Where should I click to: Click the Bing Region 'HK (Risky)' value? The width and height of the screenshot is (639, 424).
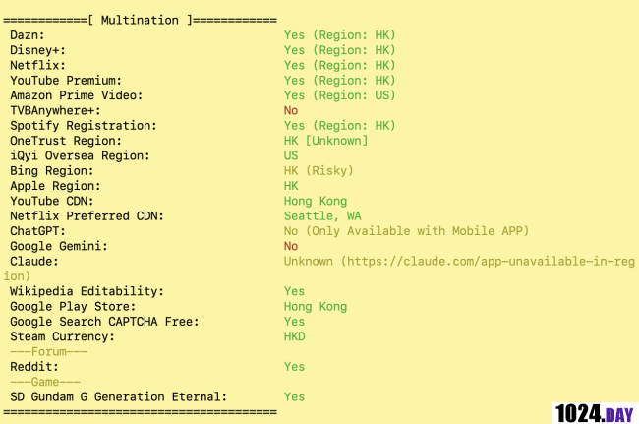point(319,171)
